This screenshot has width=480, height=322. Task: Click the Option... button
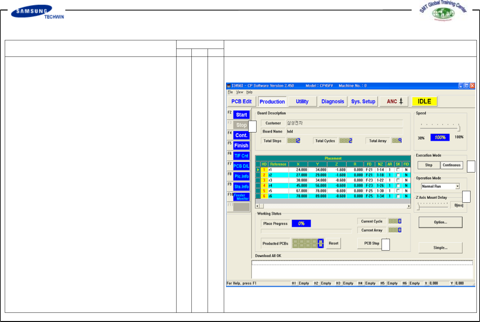(440, 222)
